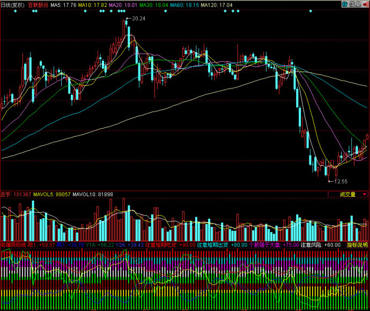Click the 日线(复权) period label

13,5
